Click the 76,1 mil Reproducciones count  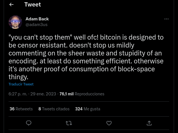(x=82, y=94)
